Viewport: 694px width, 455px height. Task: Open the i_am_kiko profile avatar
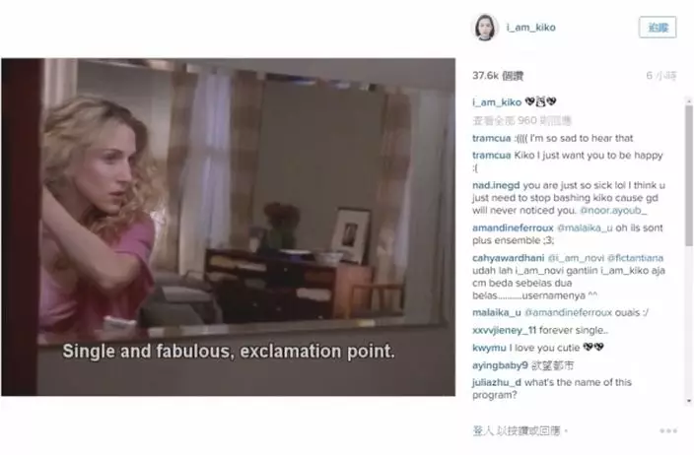pos(485,28)
